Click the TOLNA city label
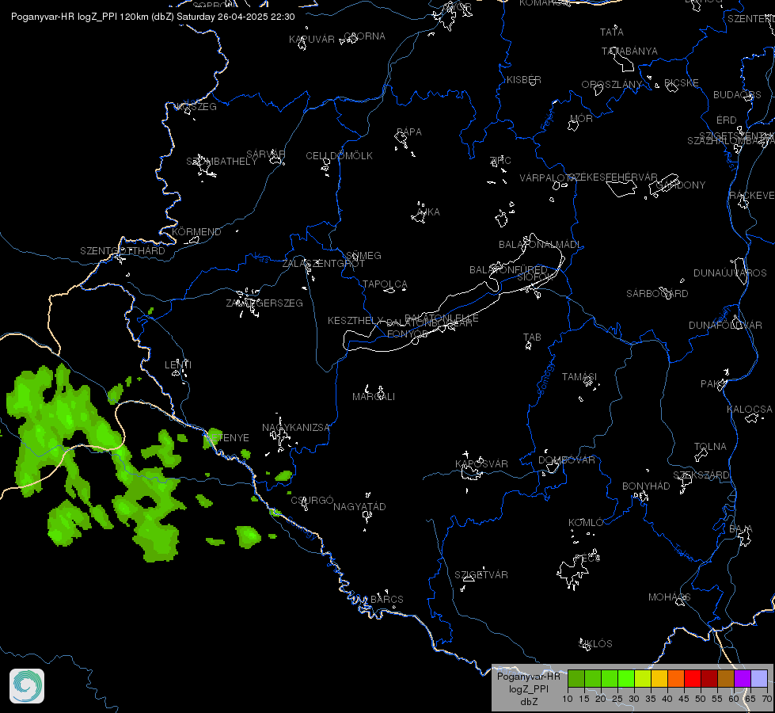The width and height of the screenshot is (775, 713). (710, 447)
